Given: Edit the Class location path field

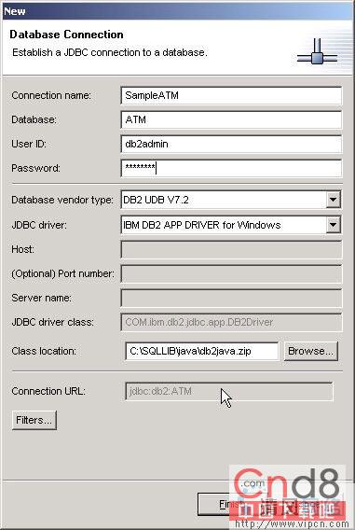Looking at the screenshot, I should click(202, 351).
